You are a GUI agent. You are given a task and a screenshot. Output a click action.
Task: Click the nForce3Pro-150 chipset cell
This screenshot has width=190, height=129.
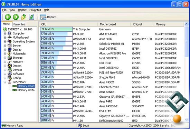click(142, 39)
